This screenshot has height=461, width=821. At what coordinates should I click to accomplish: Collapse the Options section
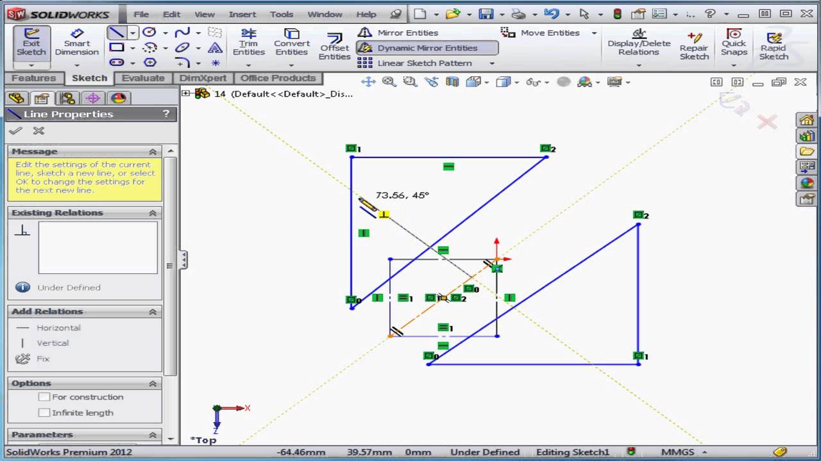point(153,384)
